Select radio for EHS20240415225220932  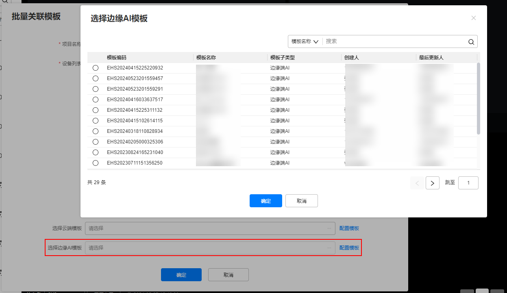(x=96, y=68)
